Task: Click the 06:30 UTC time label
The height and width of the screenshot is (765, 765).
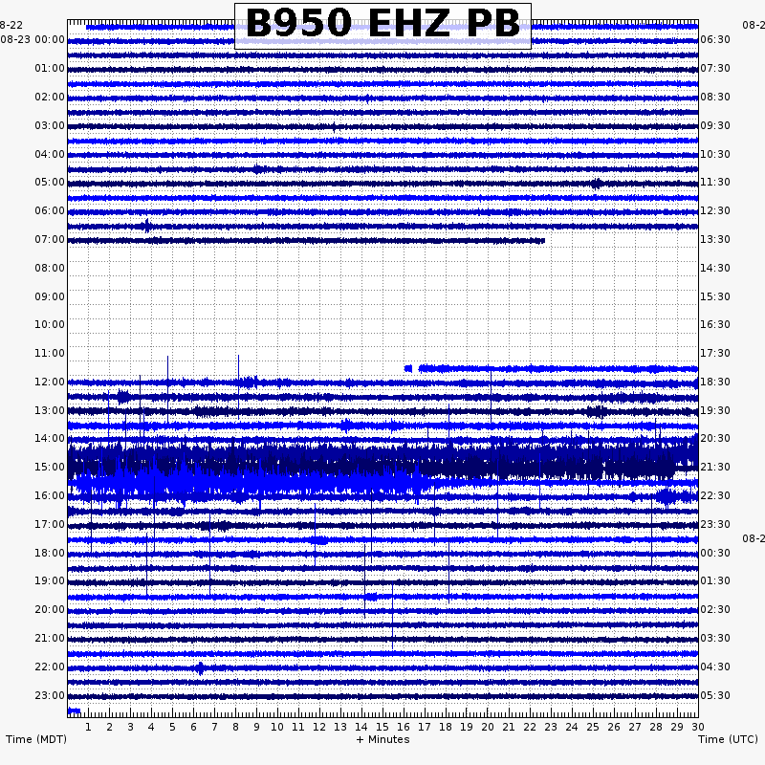Action: (x=715, y=39)
